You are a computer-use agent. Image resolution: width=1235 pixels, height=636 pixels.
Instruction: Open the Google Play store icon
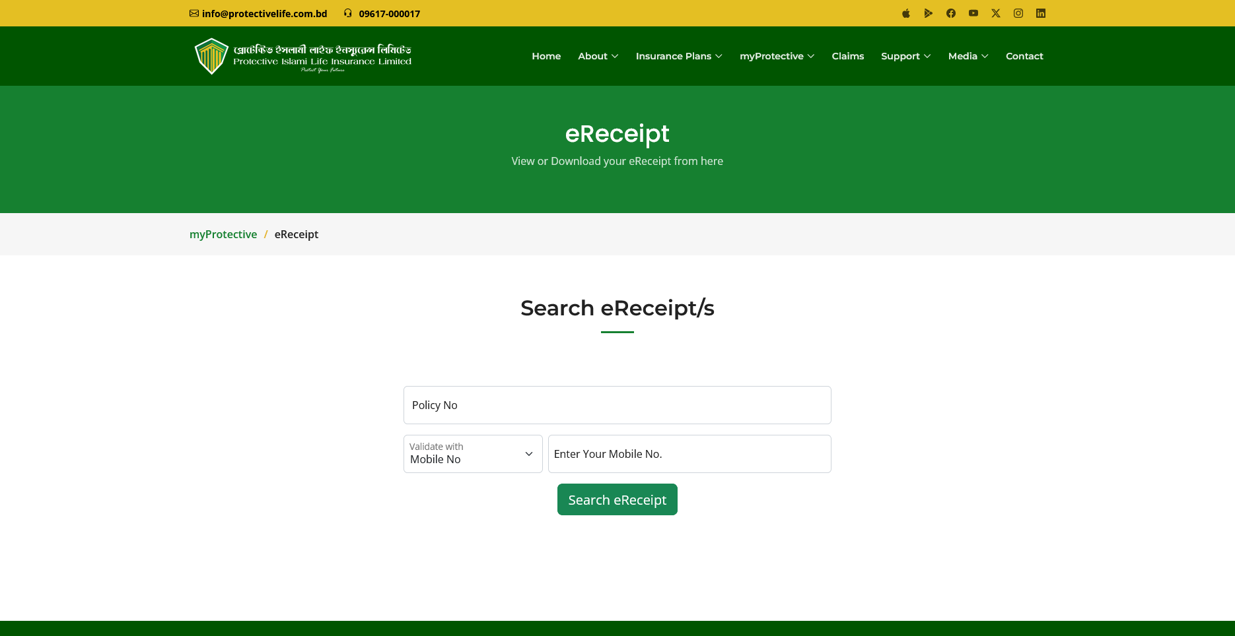(x=929, y=13)
